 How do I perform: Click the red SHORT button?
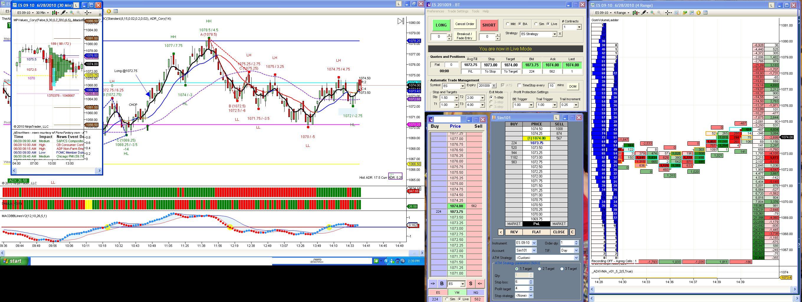tap(489, 25)
